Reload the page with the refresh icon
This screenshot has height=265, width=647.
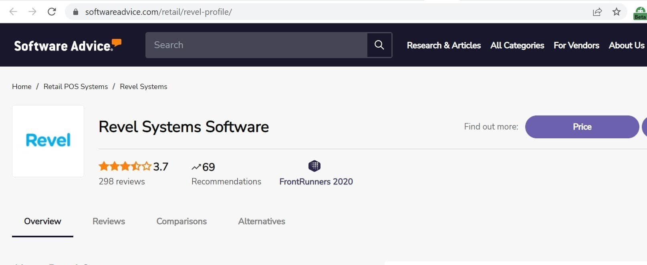(52, 12)
